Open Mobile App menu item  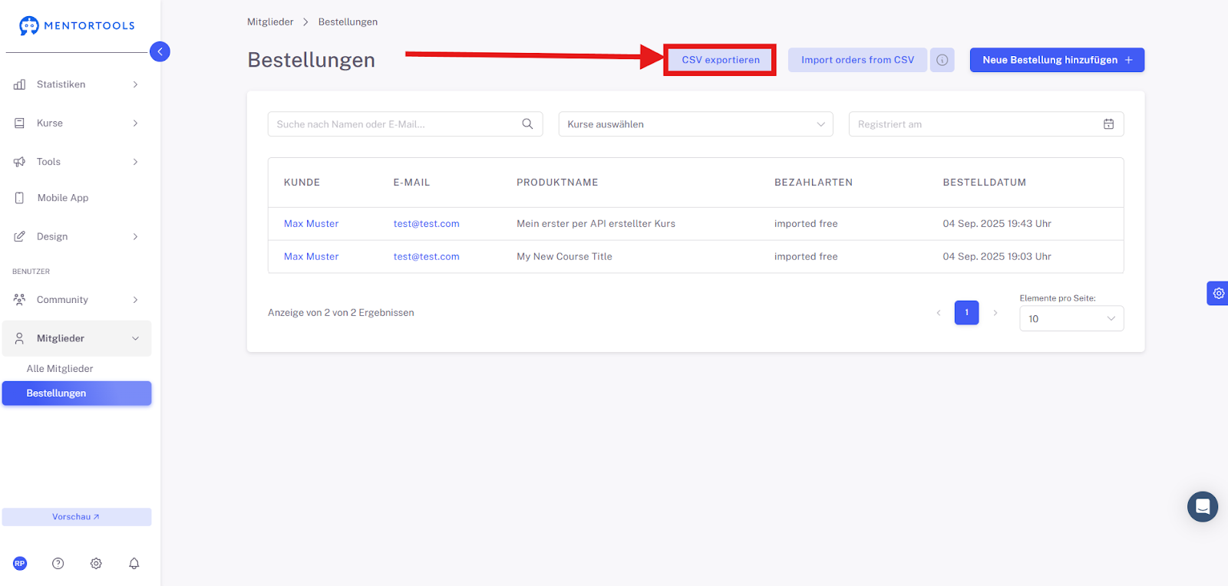click(77, 198)
